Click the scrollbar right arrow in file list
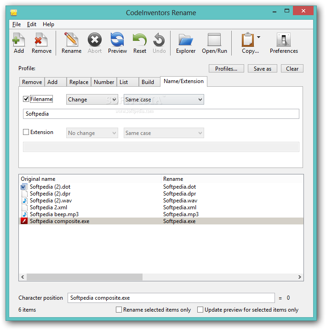Viewport: 326px width, 330px height. (300, 277)
